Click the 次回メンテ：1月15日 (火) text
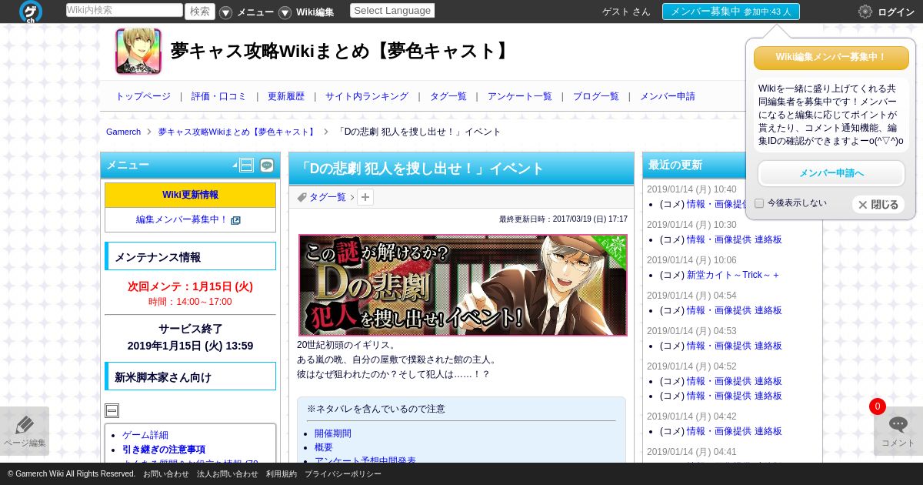This screenshot has width=923, height=485. [x=190, y=286]
